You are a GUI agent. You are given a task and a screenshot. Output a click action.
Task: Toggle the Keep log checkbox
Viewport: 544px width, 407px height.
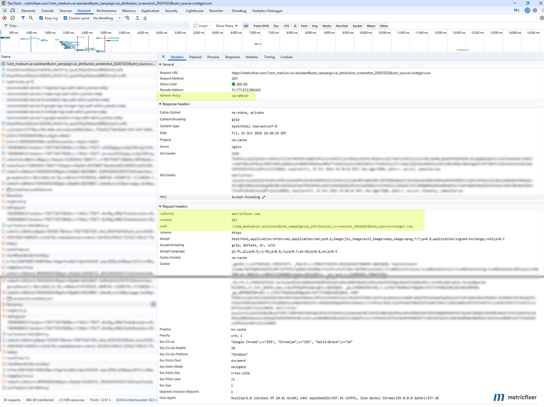[41, 18]
